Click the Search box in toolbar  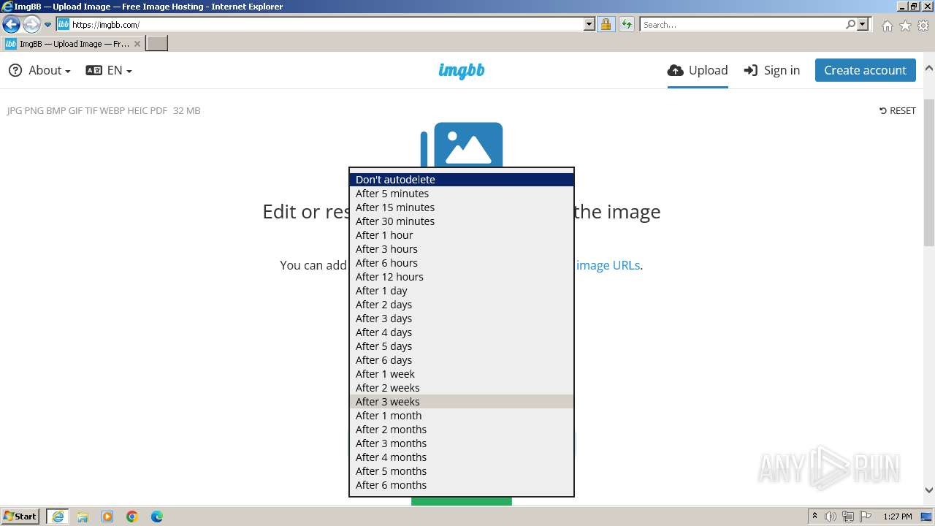(x=742, y=25)
